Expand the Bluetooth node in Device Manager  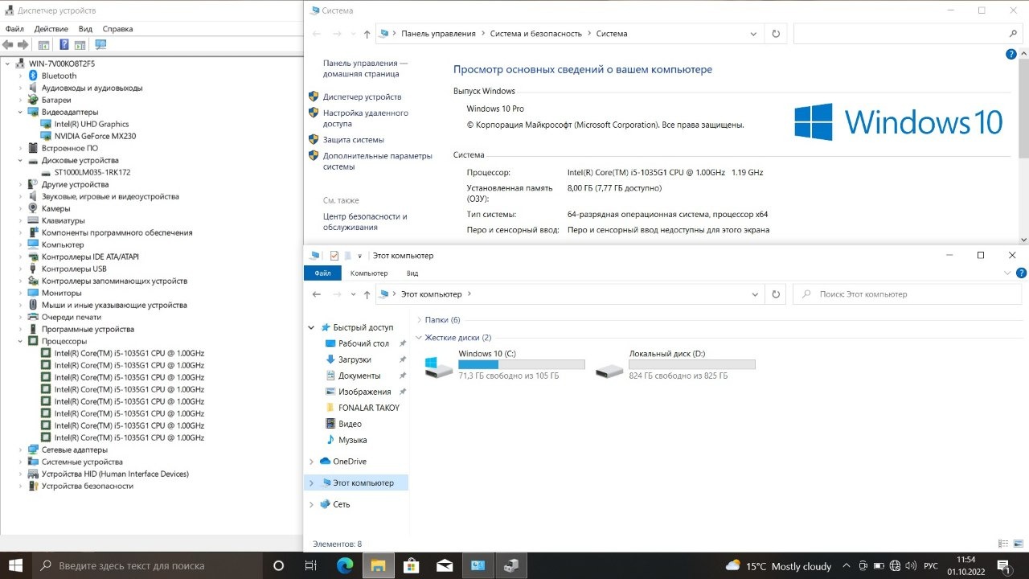[22, 76]
